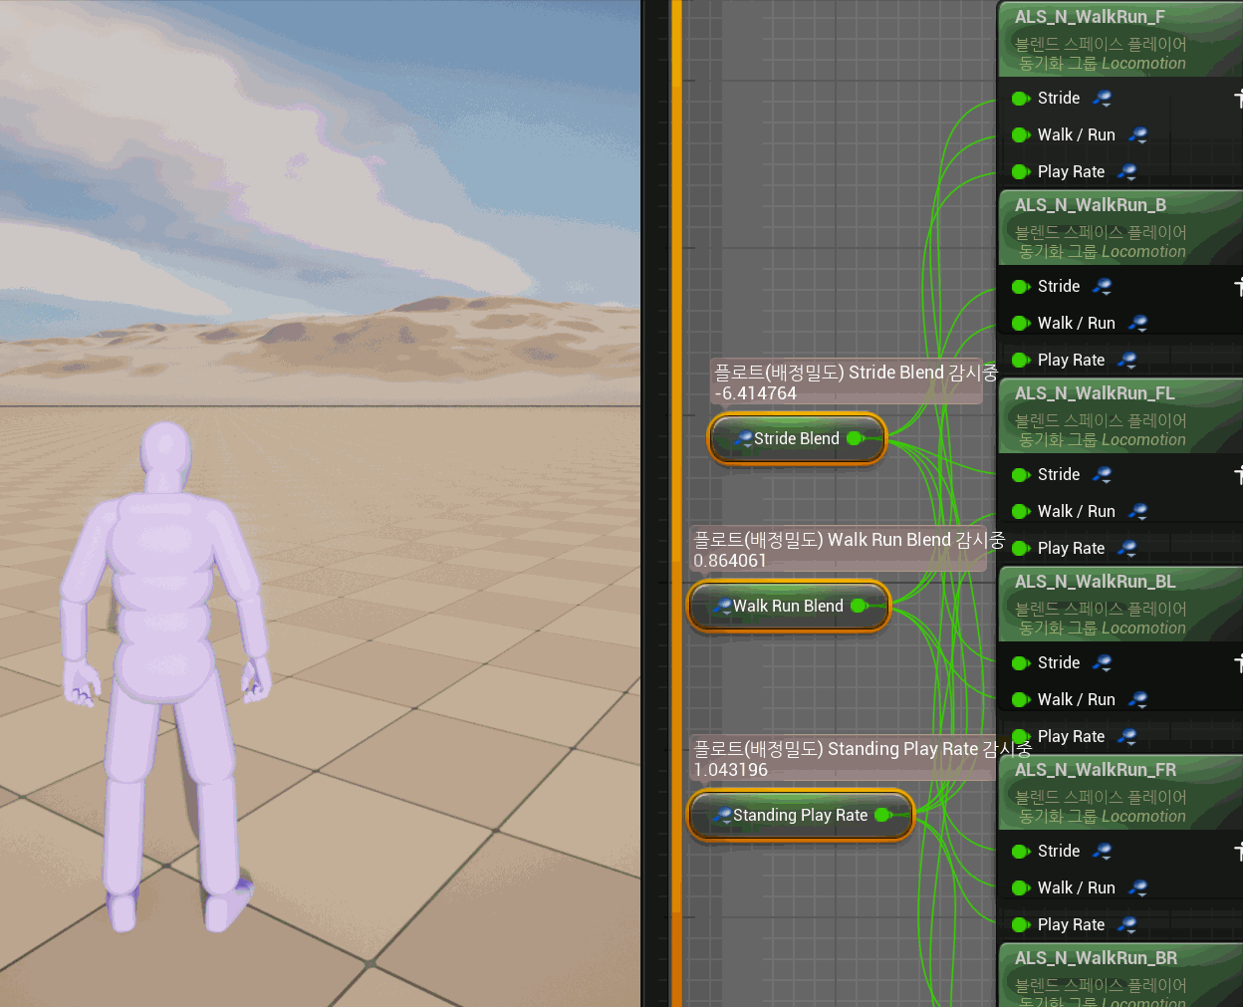Click the watch icon beside Stride in ALS_N_WalkRun_B
The image size is (1243, 1007).
tap(1102, 286)
